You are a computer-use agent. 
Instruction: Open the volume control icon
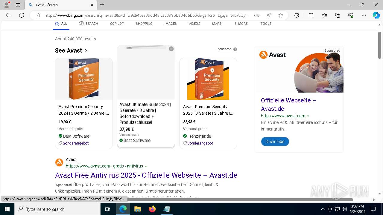pos(344,209)
